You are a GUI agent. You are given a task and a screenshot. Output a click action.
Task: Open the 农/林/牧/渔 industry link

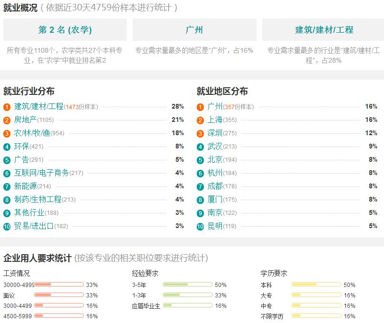coord(32,133)
